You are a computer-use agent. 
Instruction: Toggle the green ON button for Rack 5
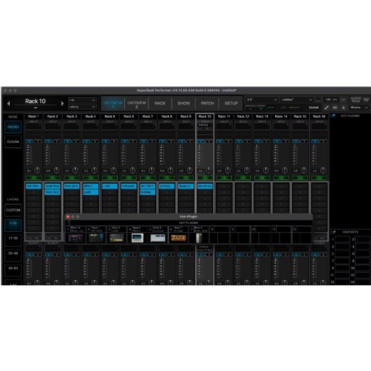[x=110, y=178]
